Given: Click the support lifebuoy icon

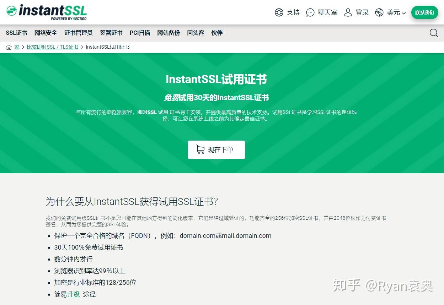Looking at the screenshot, I should [x=279, y=12].
